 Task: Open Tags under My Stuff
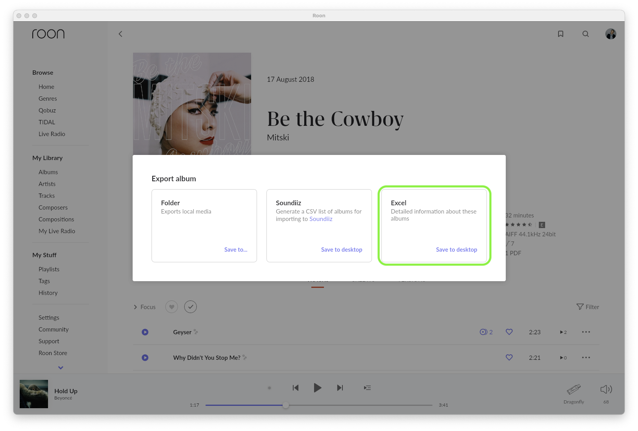click(x=44, y=281)
